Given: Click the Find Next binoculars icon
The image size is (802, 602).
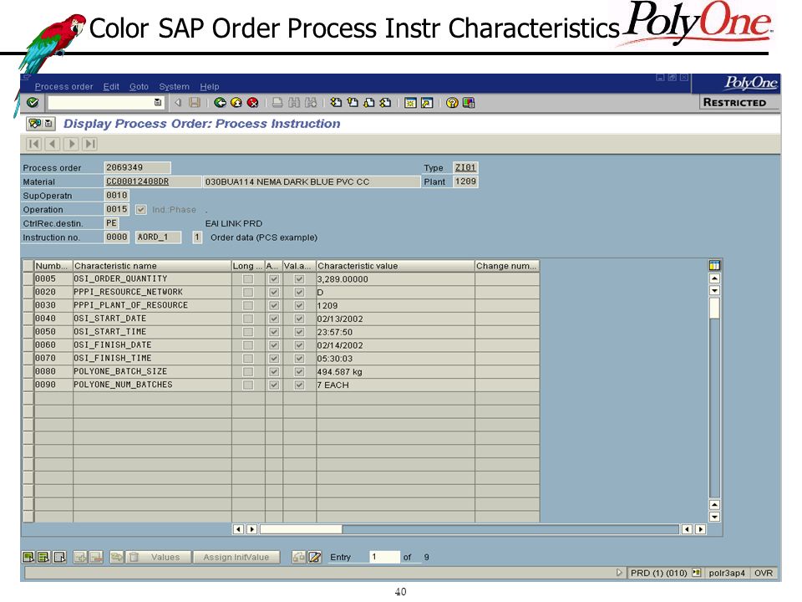Looking at the screenshot, I should (x=311, y=103).
